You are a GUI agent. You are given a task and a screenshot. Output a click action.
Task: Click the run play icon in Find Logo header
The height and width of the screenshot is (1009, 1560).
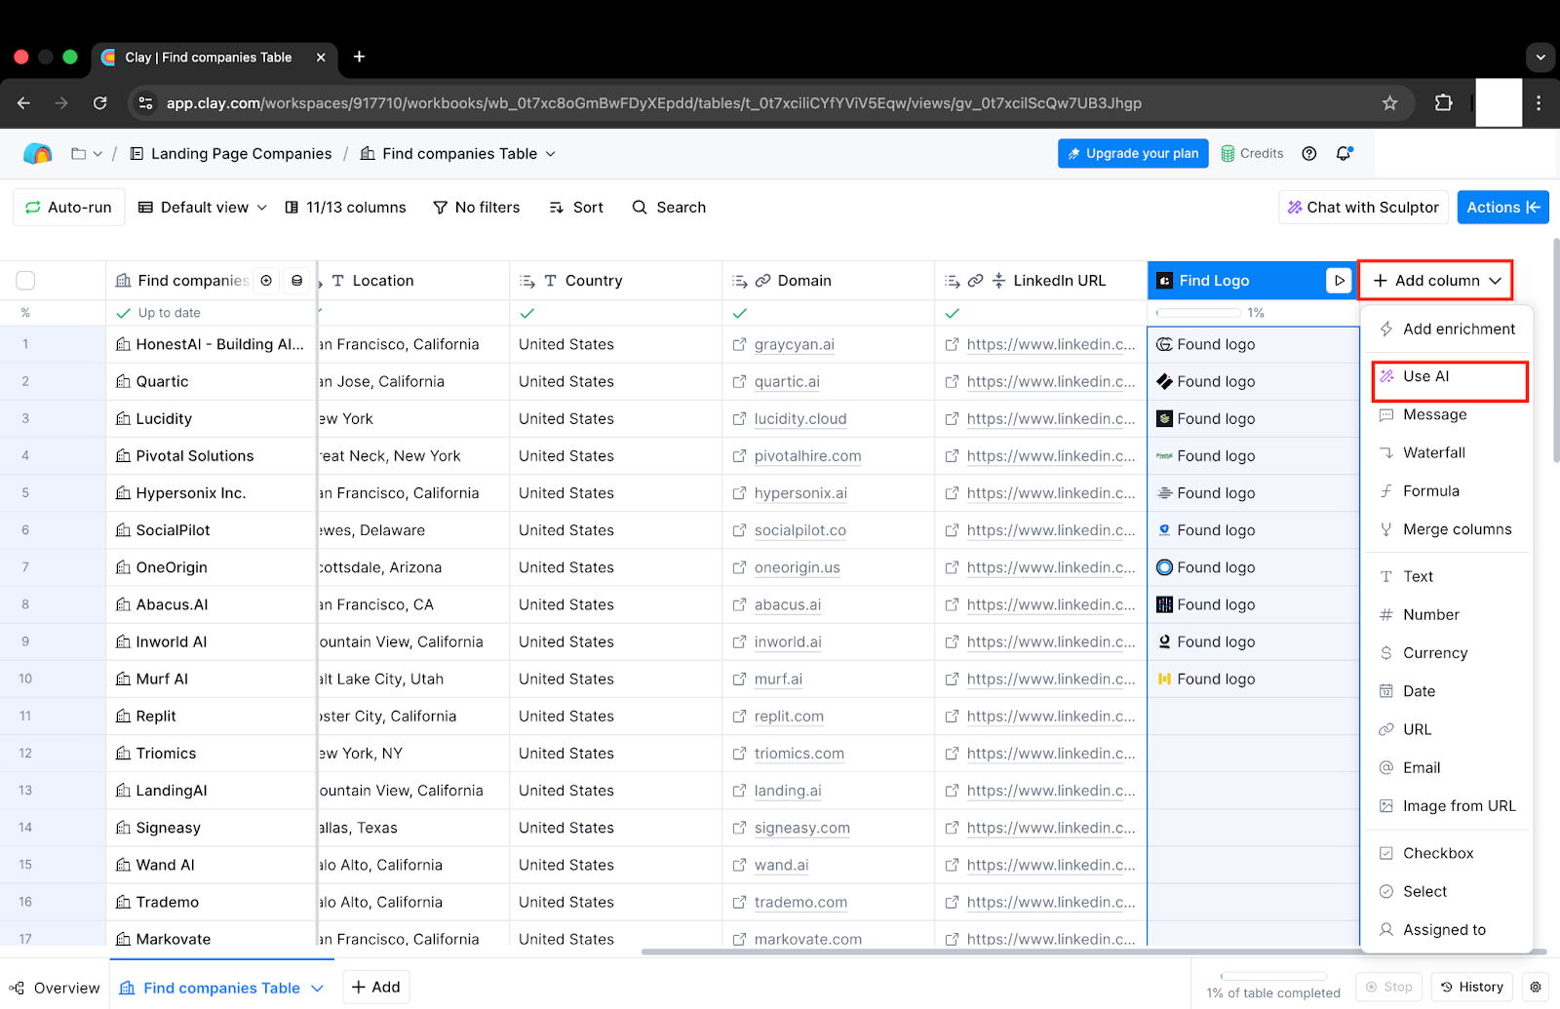coord(1339,281)
